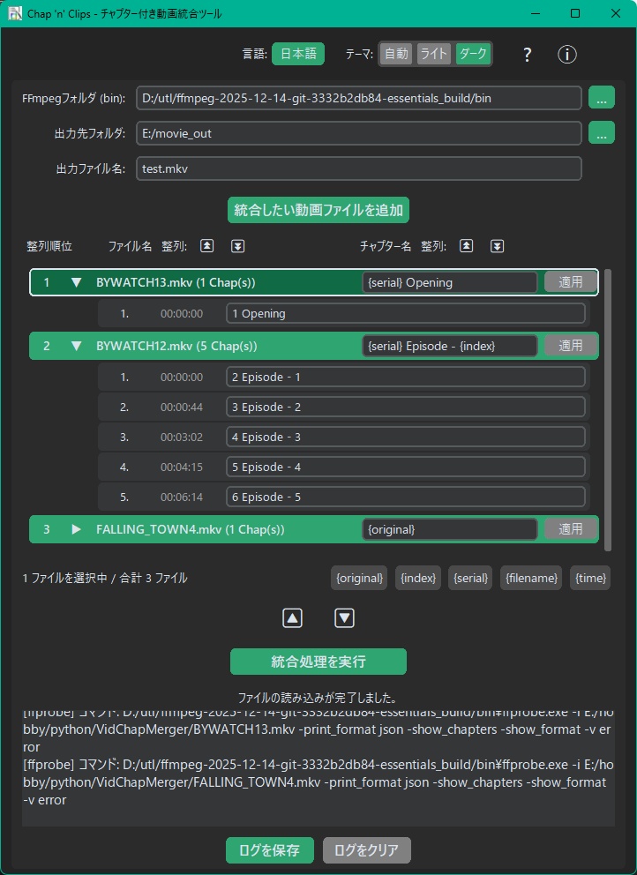Switch the language with the 日本語 toggle
The width and height of the screenshot is (637, 875).
(x=298, y=54)
